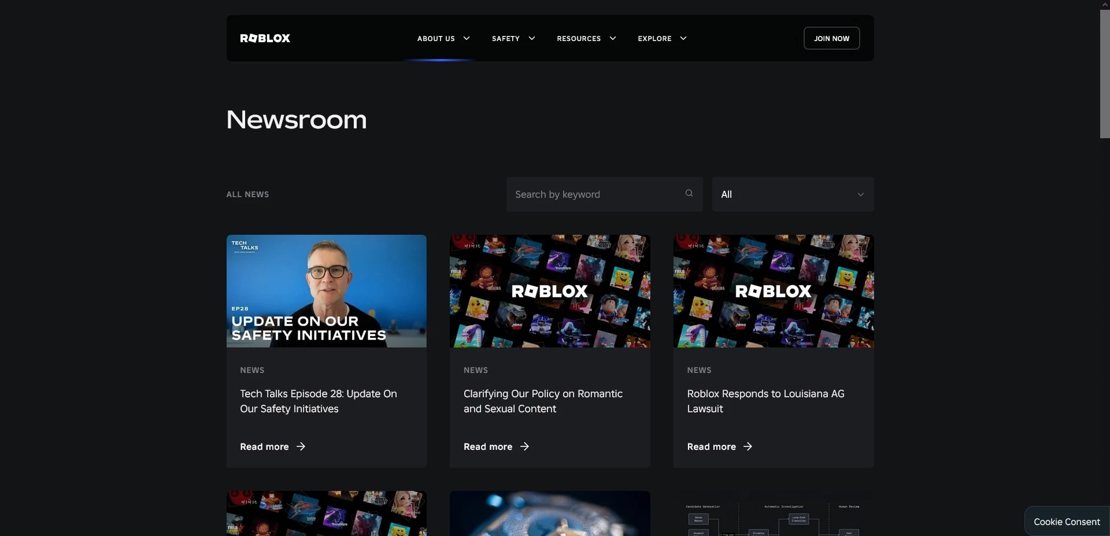This screenshot has height=536, width=1110.
Task: Open Clarifying Our Policy on Romantic Content article
Action: 542,401
